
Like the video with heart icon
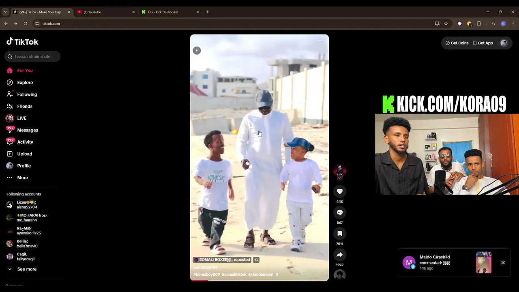pyautogui.click(x=340, y=191)
